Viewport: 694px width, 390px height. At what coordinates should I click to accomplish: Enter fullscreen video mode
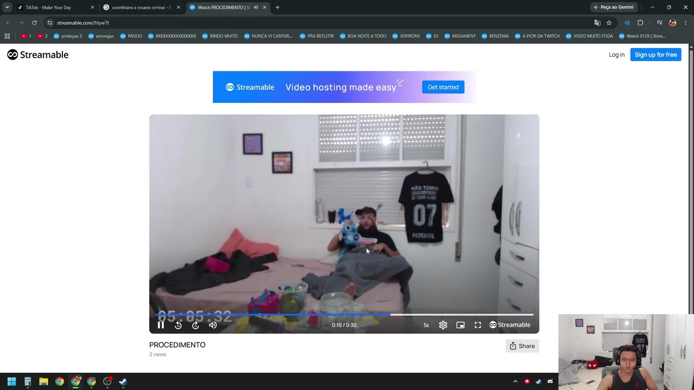pos(478,325)
